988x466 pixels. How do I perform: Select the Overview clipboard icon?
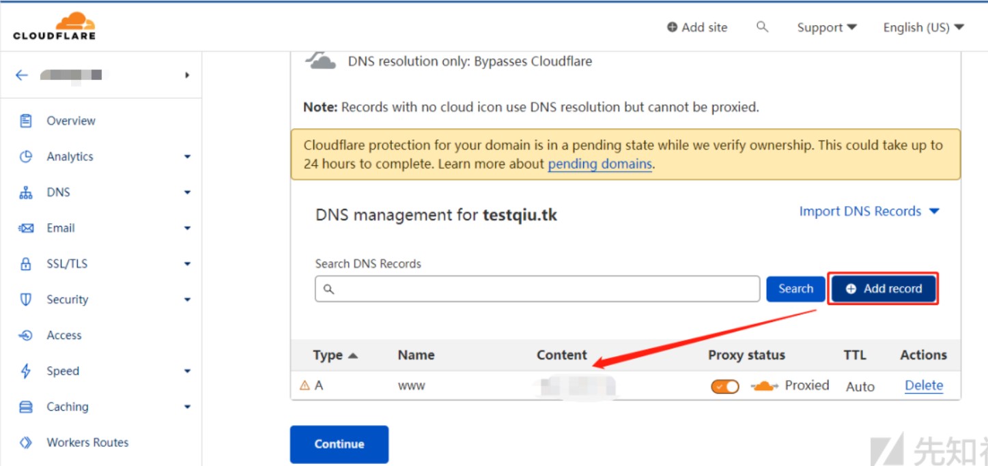pyautogui.click(x=26, y=121)
